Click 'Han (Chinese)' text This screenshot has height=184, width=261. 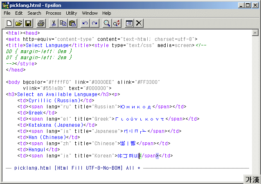point(47,137)
